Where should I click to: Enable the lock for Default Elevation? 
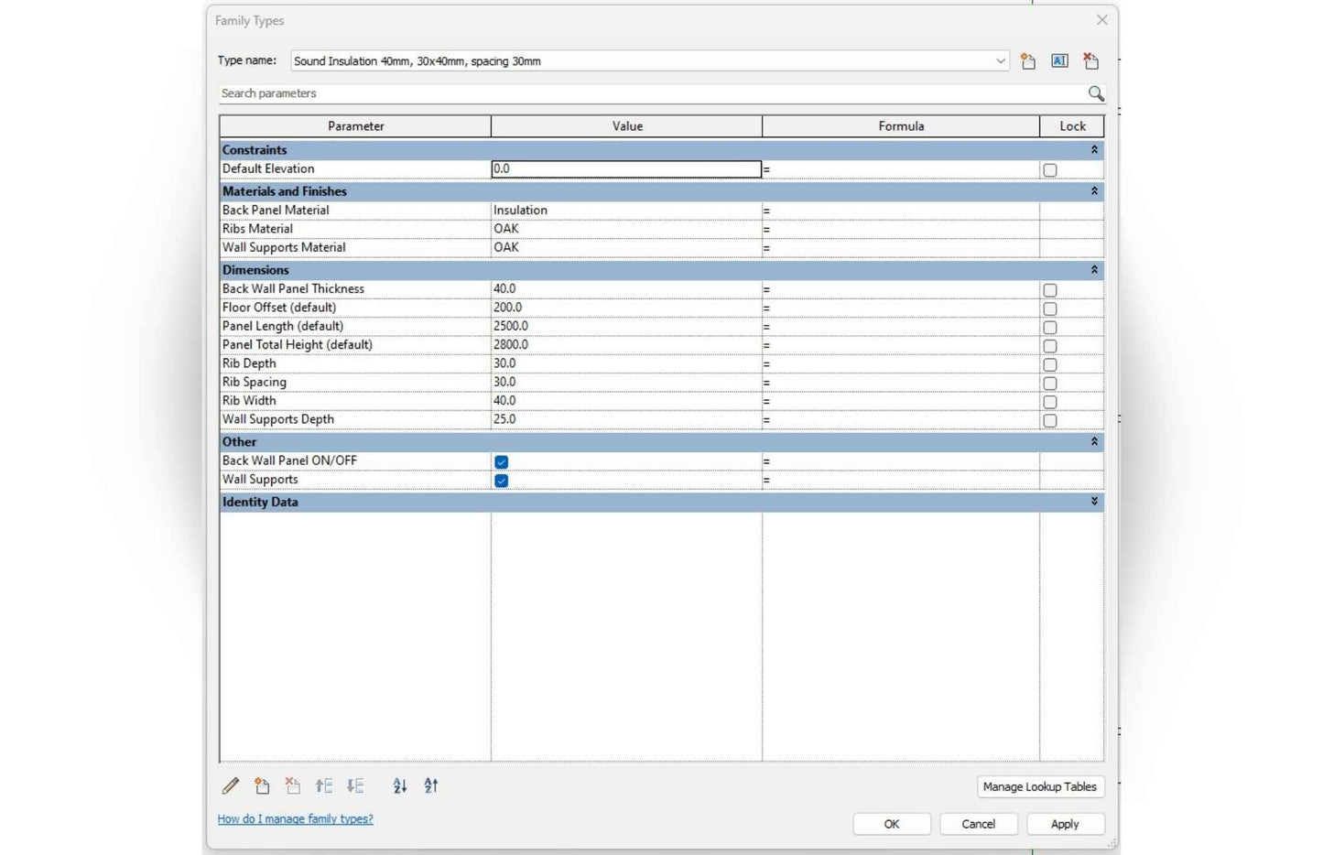pos(1050,170)
